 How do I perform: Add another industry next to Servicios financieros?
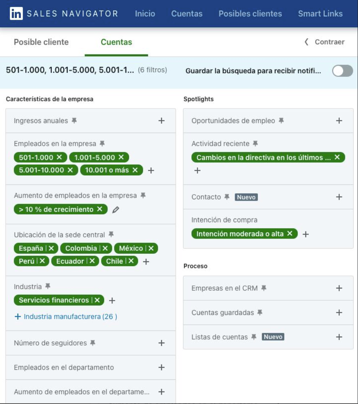[112, 300]
